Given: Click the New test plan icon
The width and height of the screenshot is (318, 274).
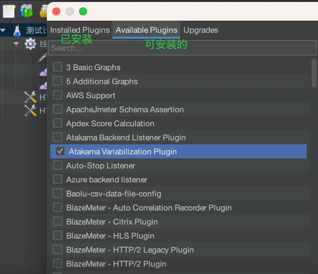Looking at the screenshot, I should 9,11.
